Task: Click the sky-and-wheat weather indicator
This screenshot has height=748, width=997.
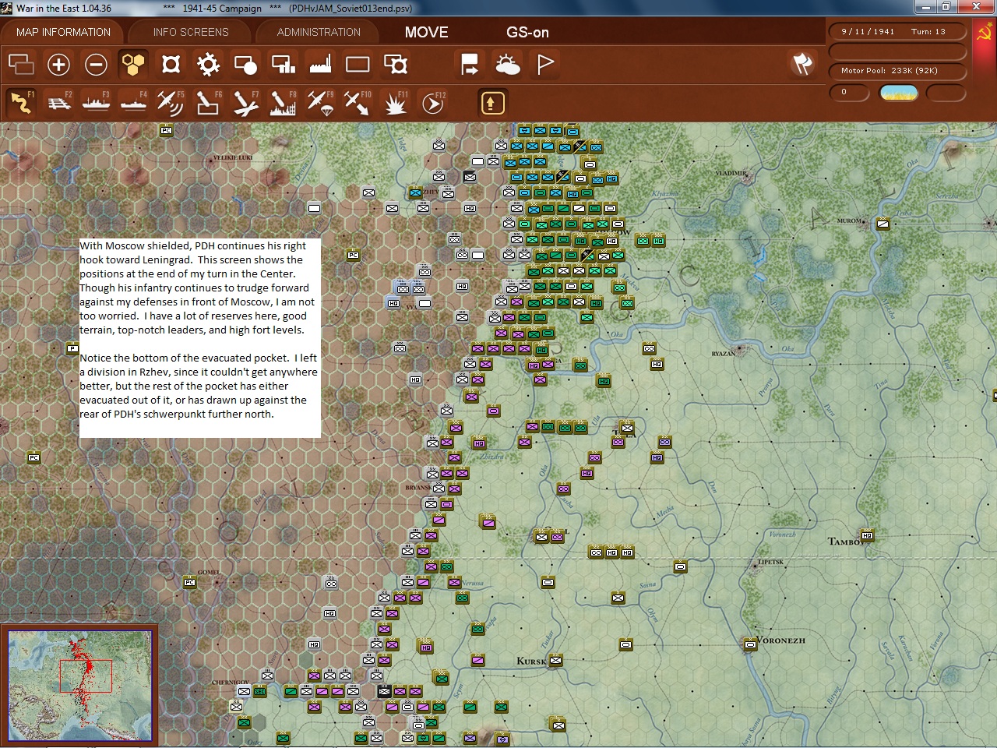Action: [x=898, y=93]
